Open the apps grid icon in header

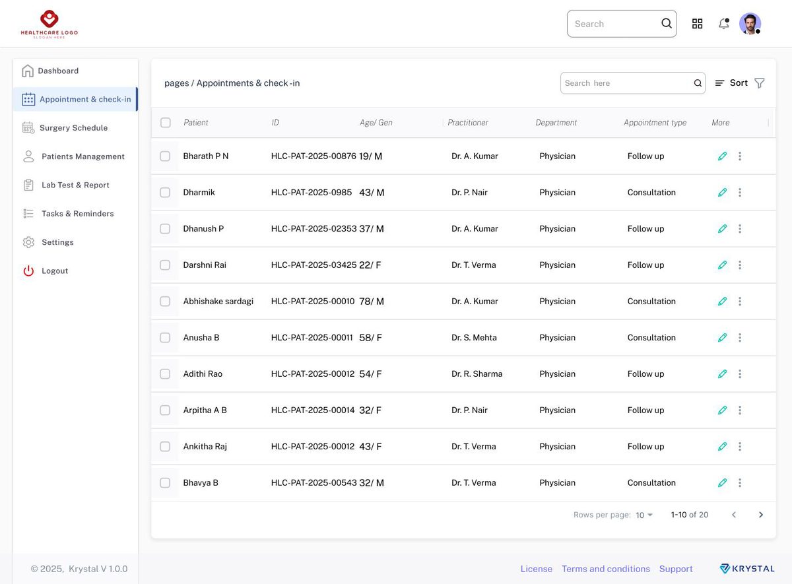(x=697, y=24)
